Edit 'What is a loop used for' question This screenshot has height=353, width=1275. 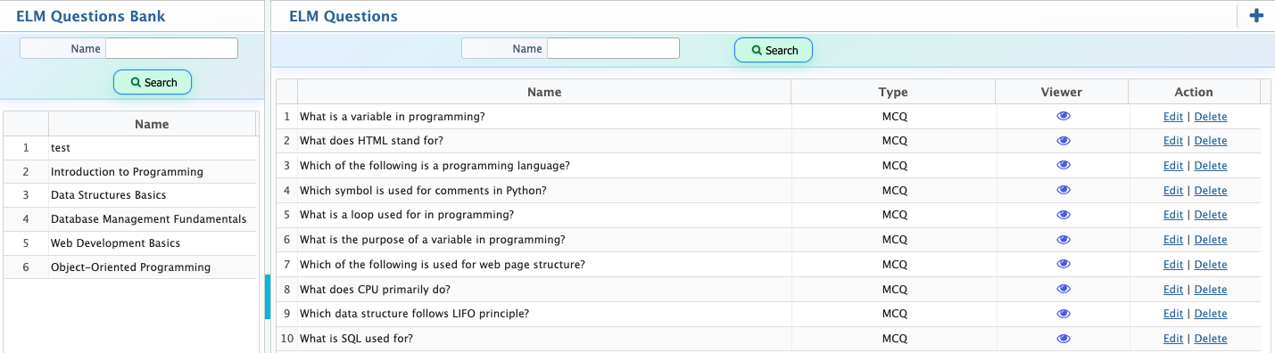tap(1173, 215)
